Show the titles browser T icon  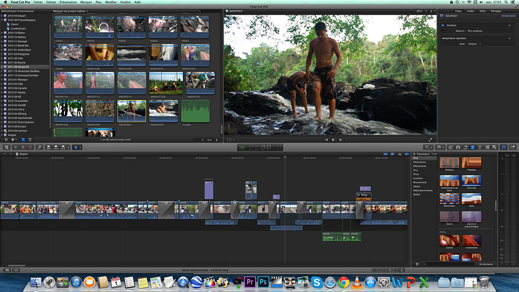click(x=480, y=147)
